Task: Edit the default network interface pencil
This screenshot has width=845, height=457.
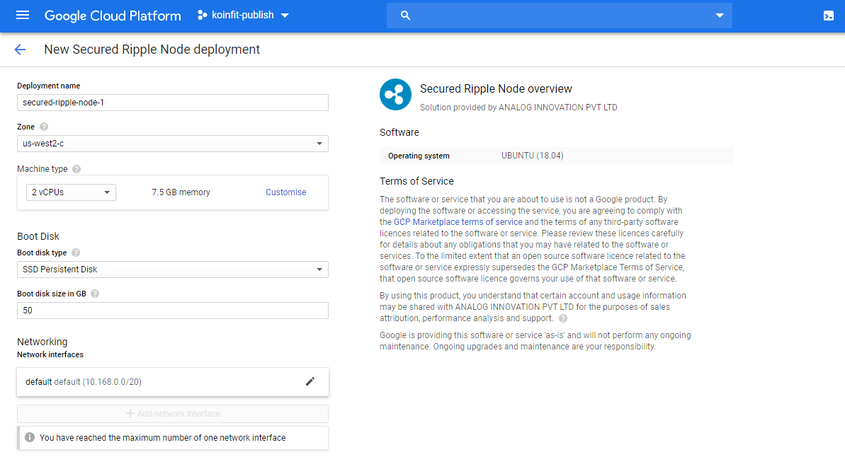Action: click(x=310, y=381)
